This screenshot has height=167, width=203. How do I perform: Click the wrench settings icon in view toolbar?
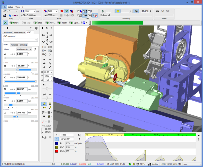[44, 116]
